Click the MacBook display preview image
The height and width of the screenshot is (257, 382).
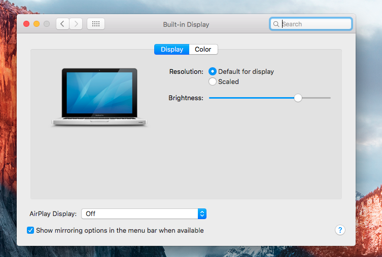click(99, 96)
